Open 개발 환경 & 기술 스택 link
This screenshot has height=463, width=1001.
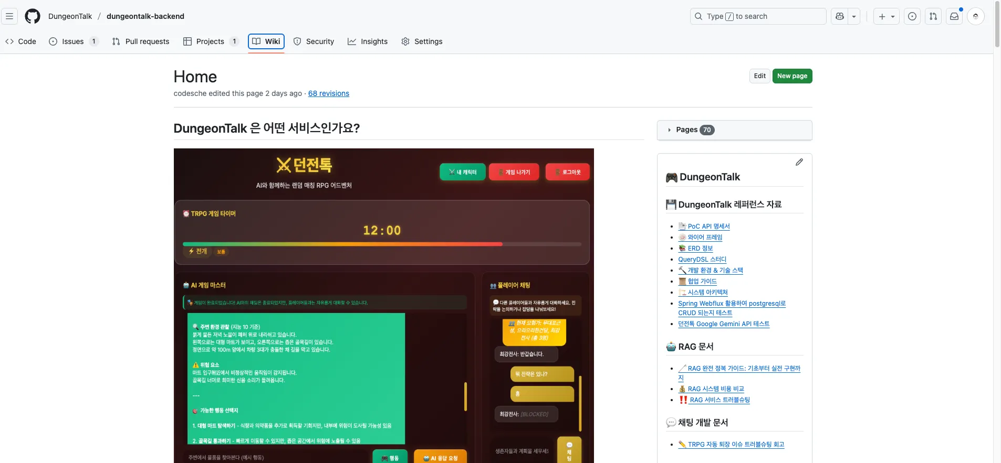[711, 271]
